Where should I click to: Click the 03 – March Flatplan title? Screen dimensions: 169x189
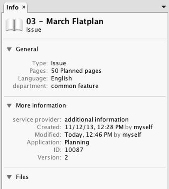[x=65, y=21]
